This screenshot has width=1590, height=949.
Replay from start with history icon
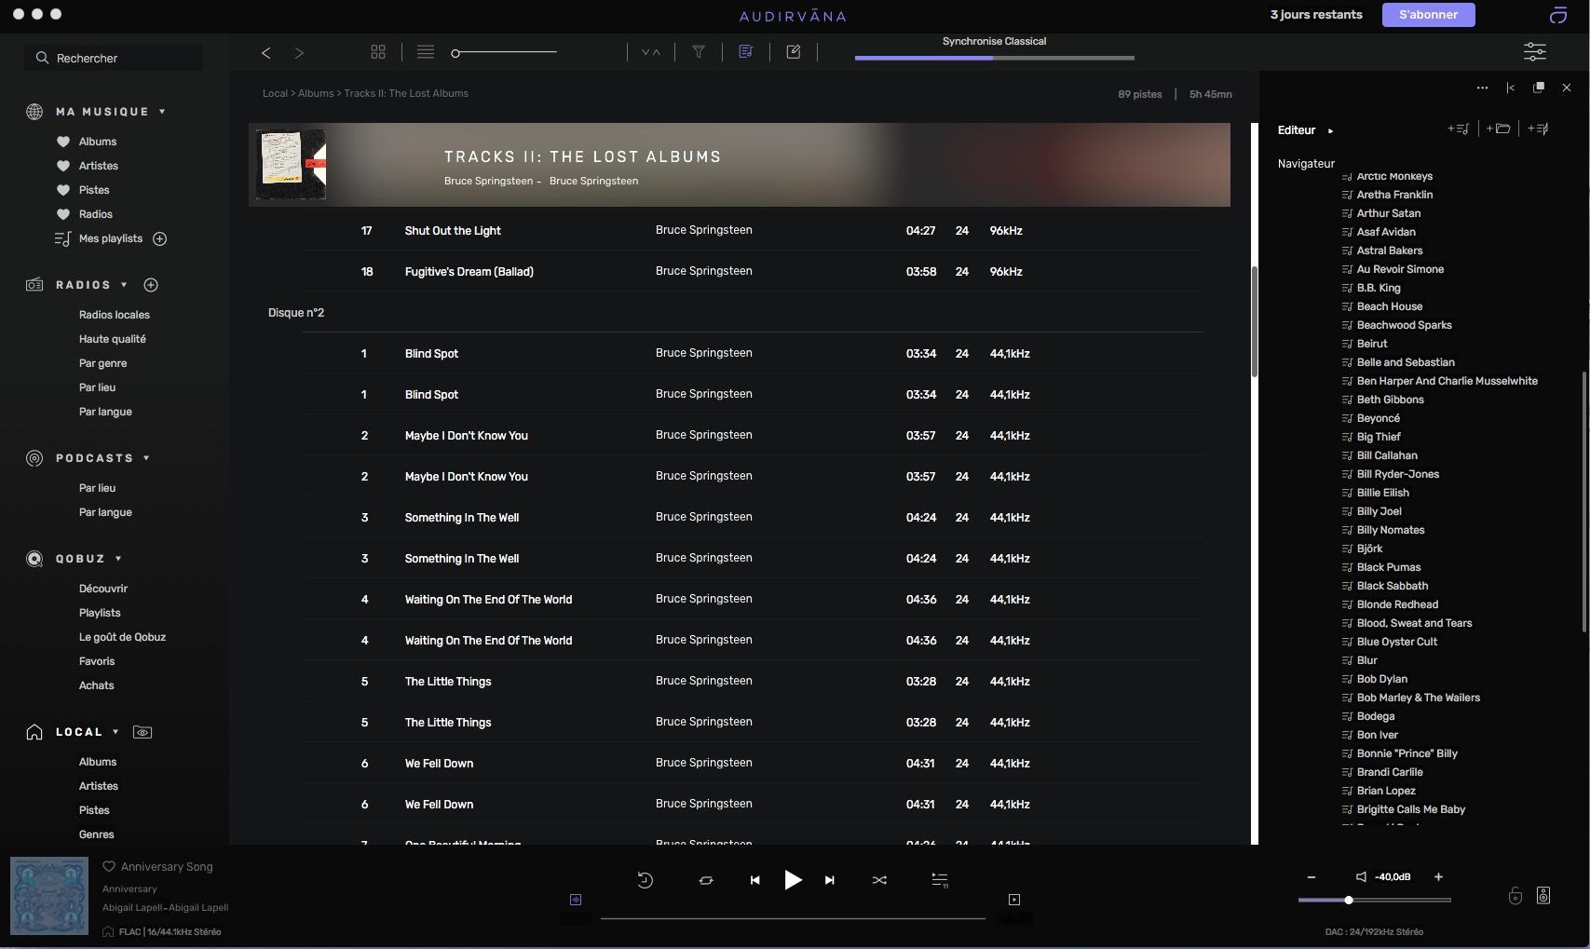point(645,880)
